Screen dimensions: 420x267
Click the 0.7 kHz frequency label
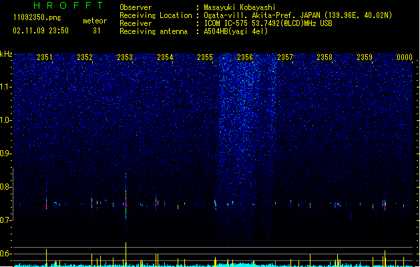[x=6, y=220]
